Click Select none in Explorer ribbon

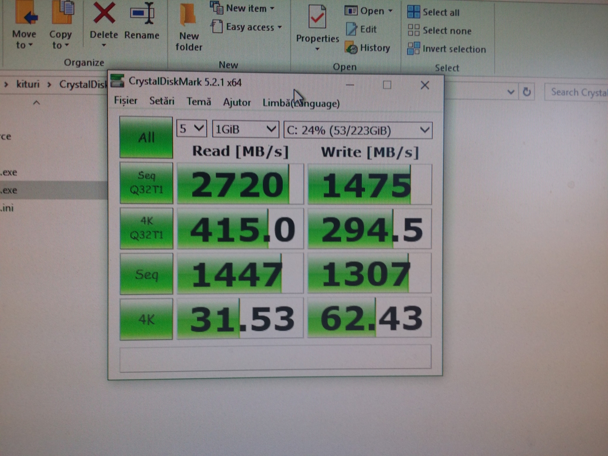point(439,31)
